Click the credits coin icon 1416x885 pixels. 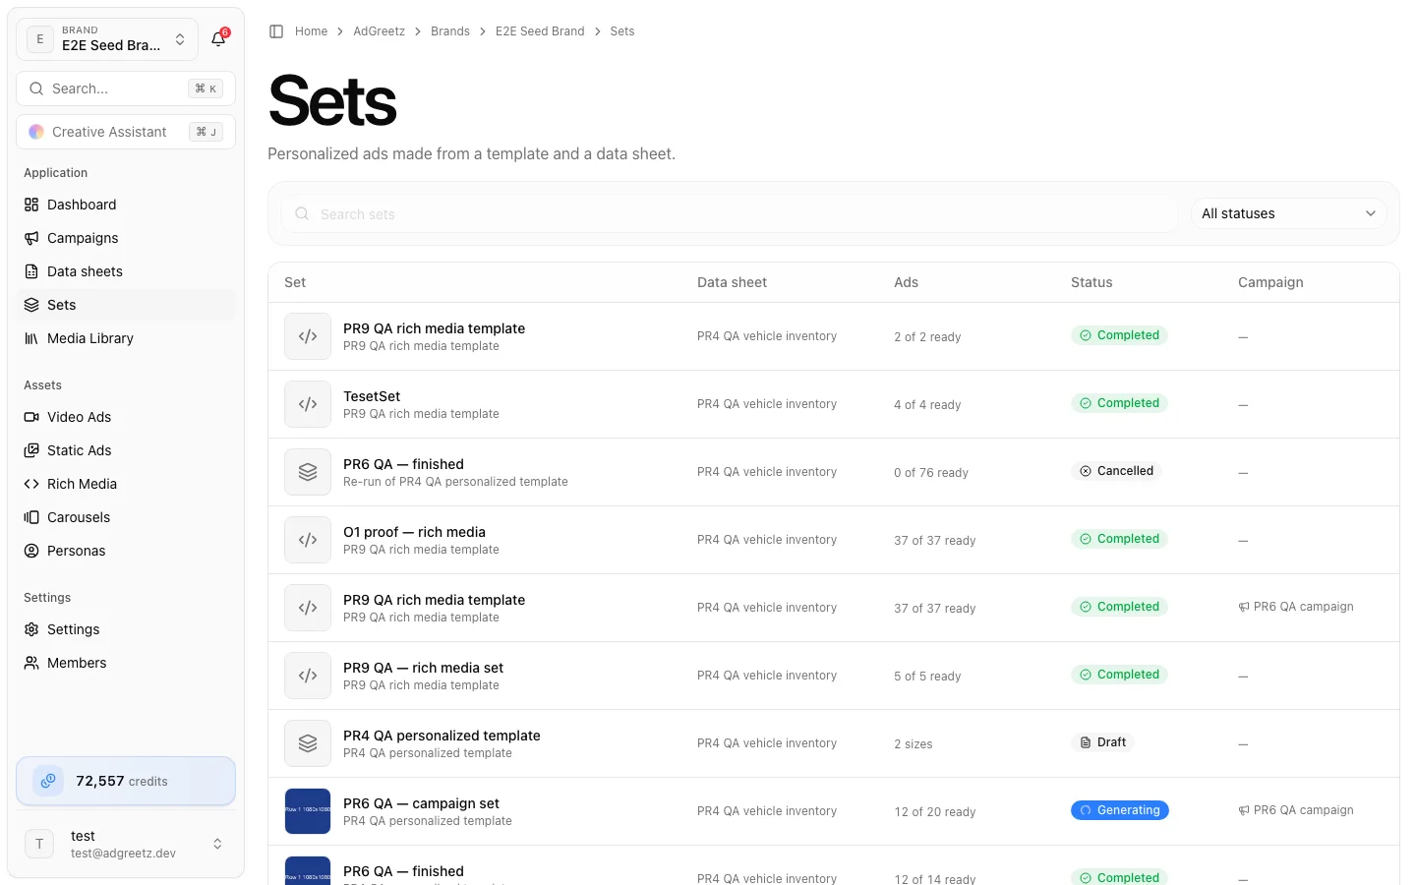(48, 781)
